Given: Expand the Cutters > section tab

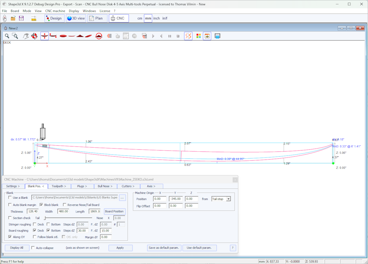Looking at the screenshot, I should 128,186.
